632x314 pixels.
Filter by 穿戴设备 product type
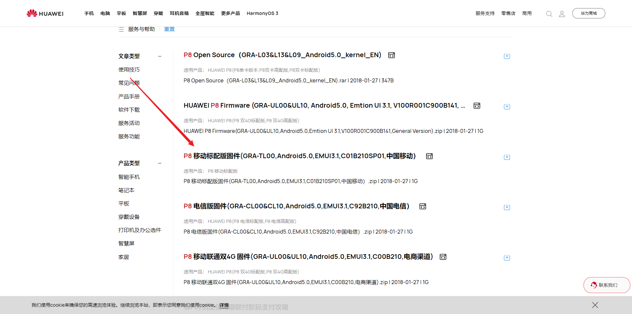[129, 217]
